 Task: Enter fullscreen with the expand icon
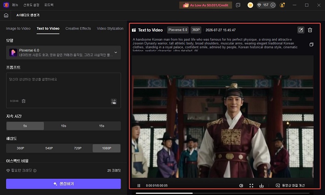point(251,186)
